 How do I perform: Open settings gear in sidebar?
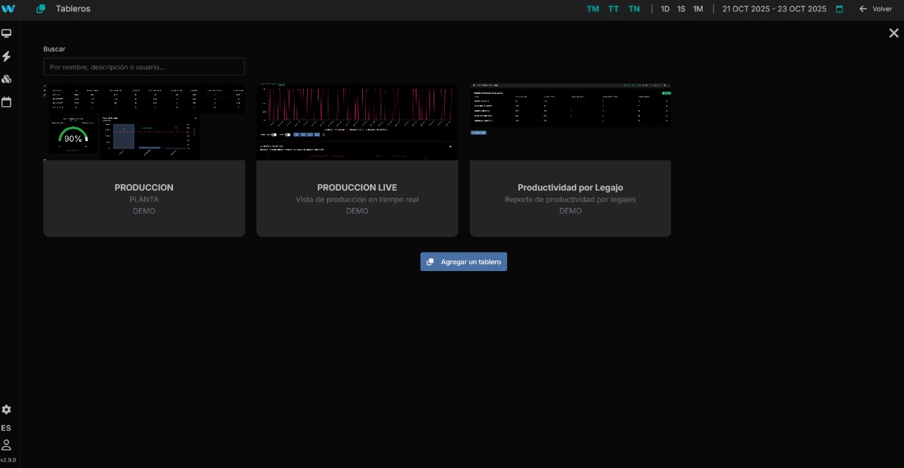pos(6,409)
